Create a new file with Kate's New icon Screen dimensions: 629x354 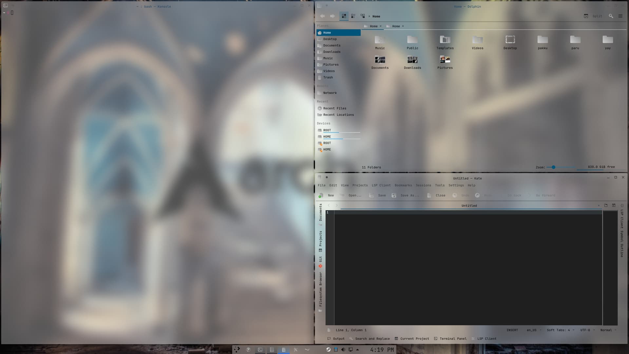(x=327, y=195)
